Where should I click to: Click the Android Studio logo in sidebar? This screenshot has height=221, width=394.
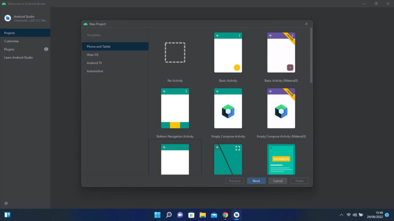point(8,18)
